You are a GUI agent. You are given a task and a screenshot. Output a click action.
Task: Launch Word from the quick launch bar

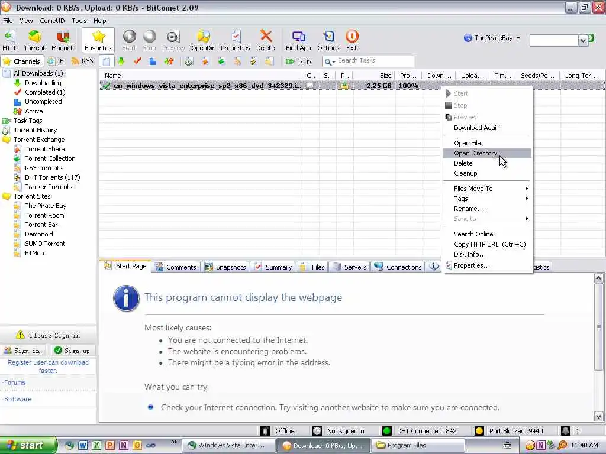[x=83, y=446]
